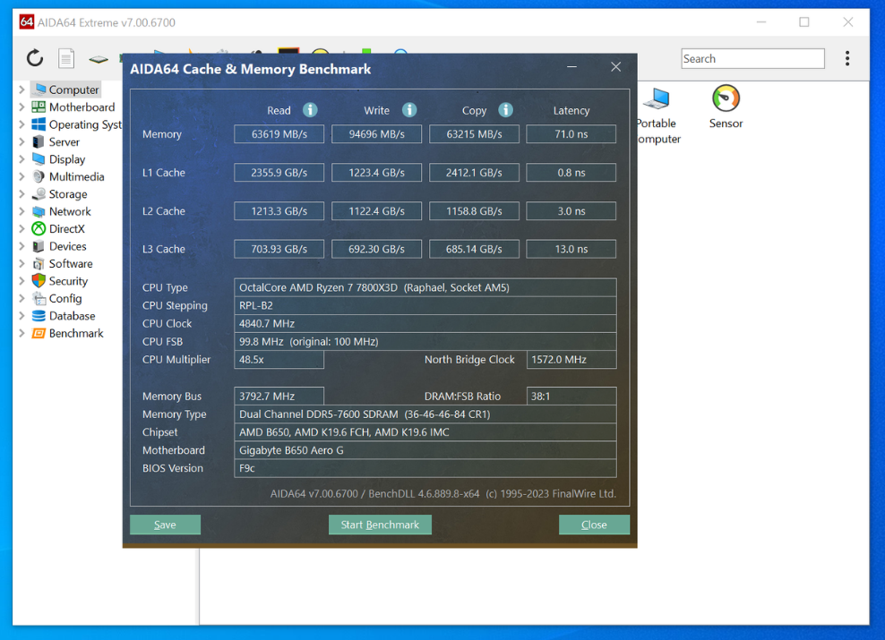The width and height of the screenshot is (885, 640).
Task: Expand the Server tree node
Action: (21, 142)
